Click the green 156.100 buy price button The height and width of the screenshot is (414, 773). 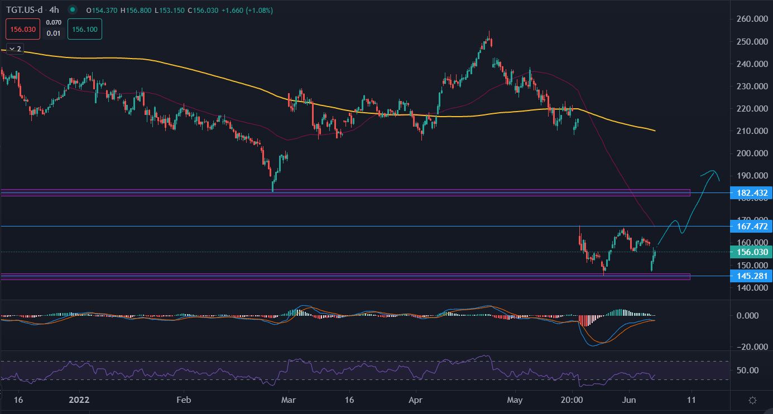84,30
